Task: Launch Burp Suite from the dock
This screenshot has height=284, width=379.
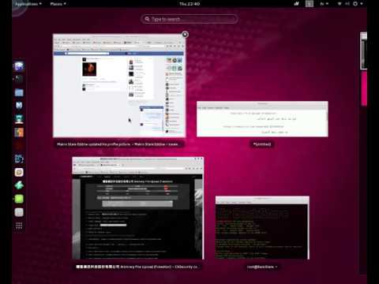Action: tap(19, 133)
